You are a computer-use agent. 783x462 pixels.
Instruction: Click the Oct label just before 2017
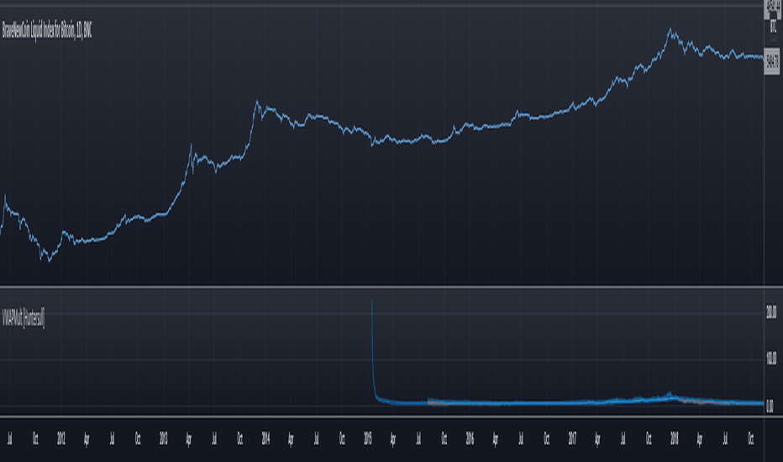546,438
